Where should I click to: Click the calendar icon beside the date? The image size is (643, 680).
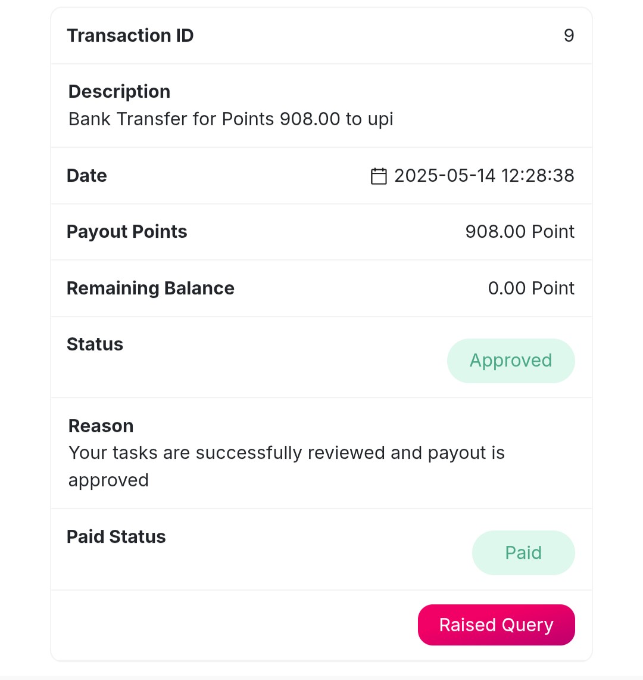coord(379,176)
